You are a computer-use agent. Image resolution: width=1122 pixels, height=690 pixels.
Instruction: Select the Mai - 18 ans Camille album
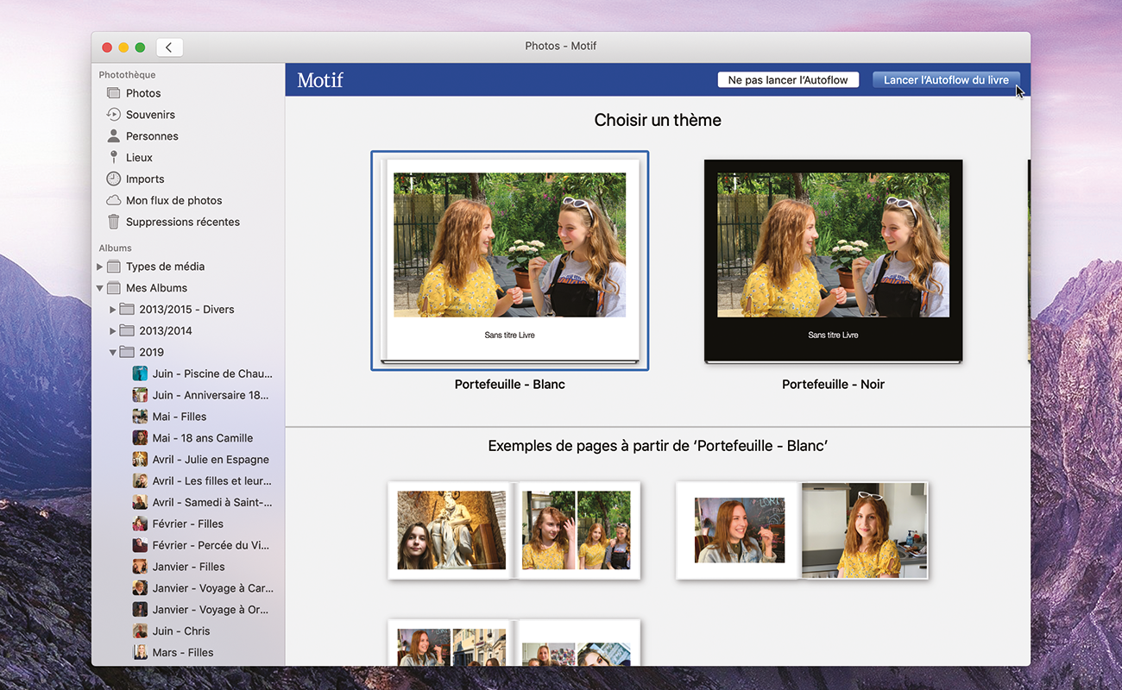tap(202, 438)
